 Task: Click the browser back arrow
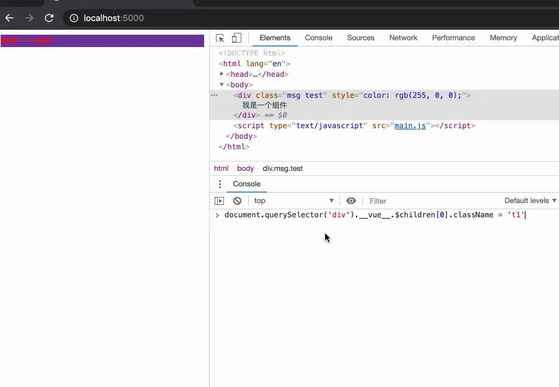click(9, 18)
